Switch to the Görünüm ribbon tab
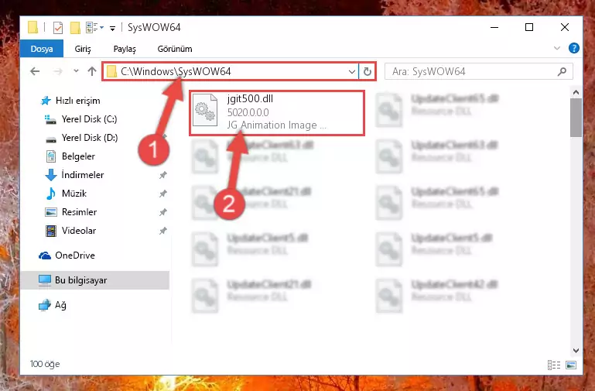Screen dimensions: 595x391 175,49
